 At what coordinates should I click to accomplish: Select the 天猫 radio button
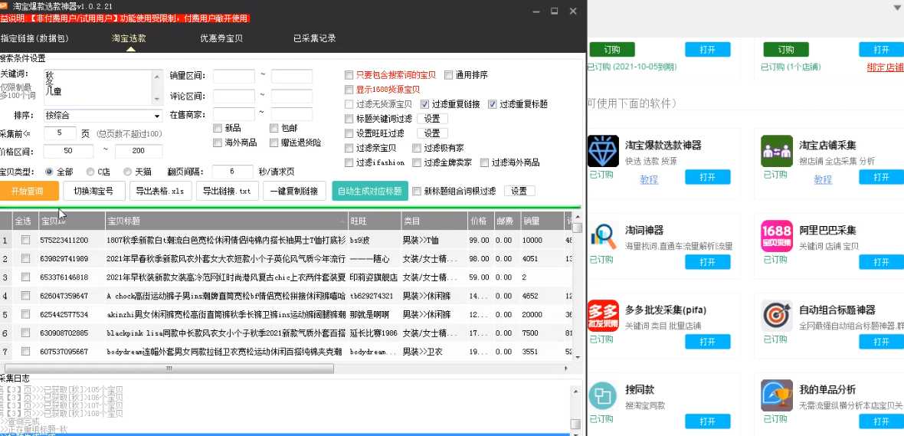pyautogui.click(x=128, y=172)
